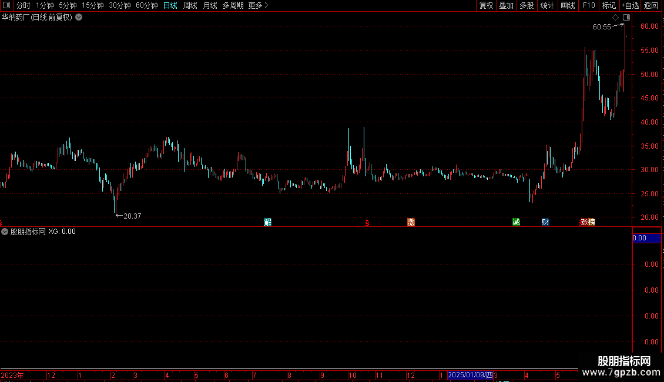This screenshot has width=664, height=382.
Task: Open 多股 multi-stock view
Action: [526, 5]
